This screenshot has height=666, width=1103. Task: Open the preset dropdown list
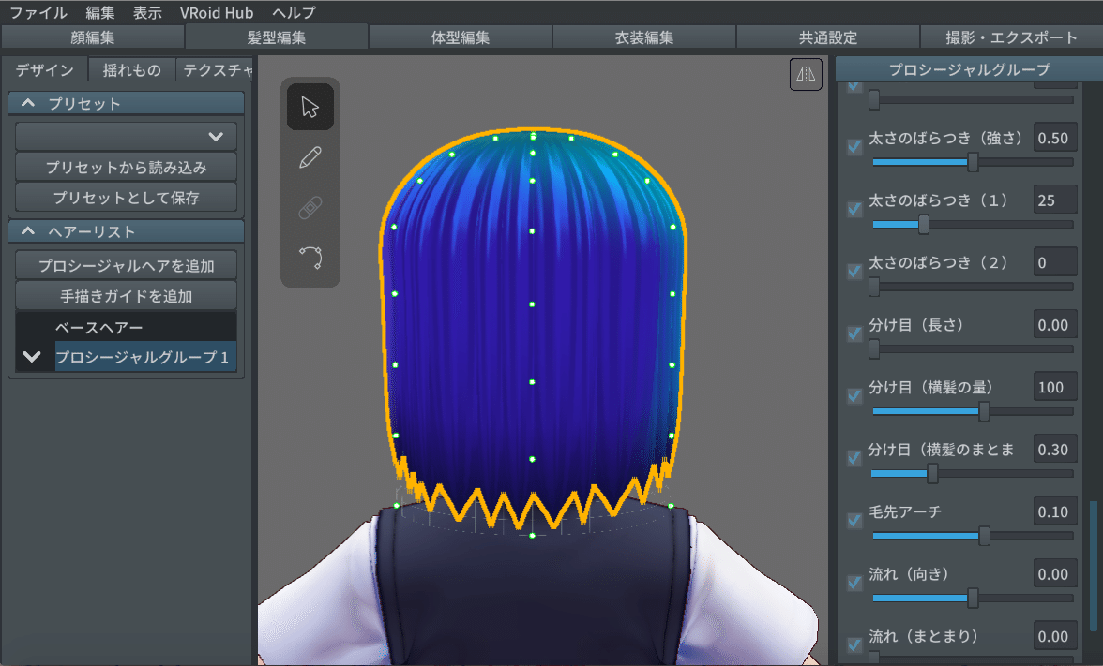point(126,137)
